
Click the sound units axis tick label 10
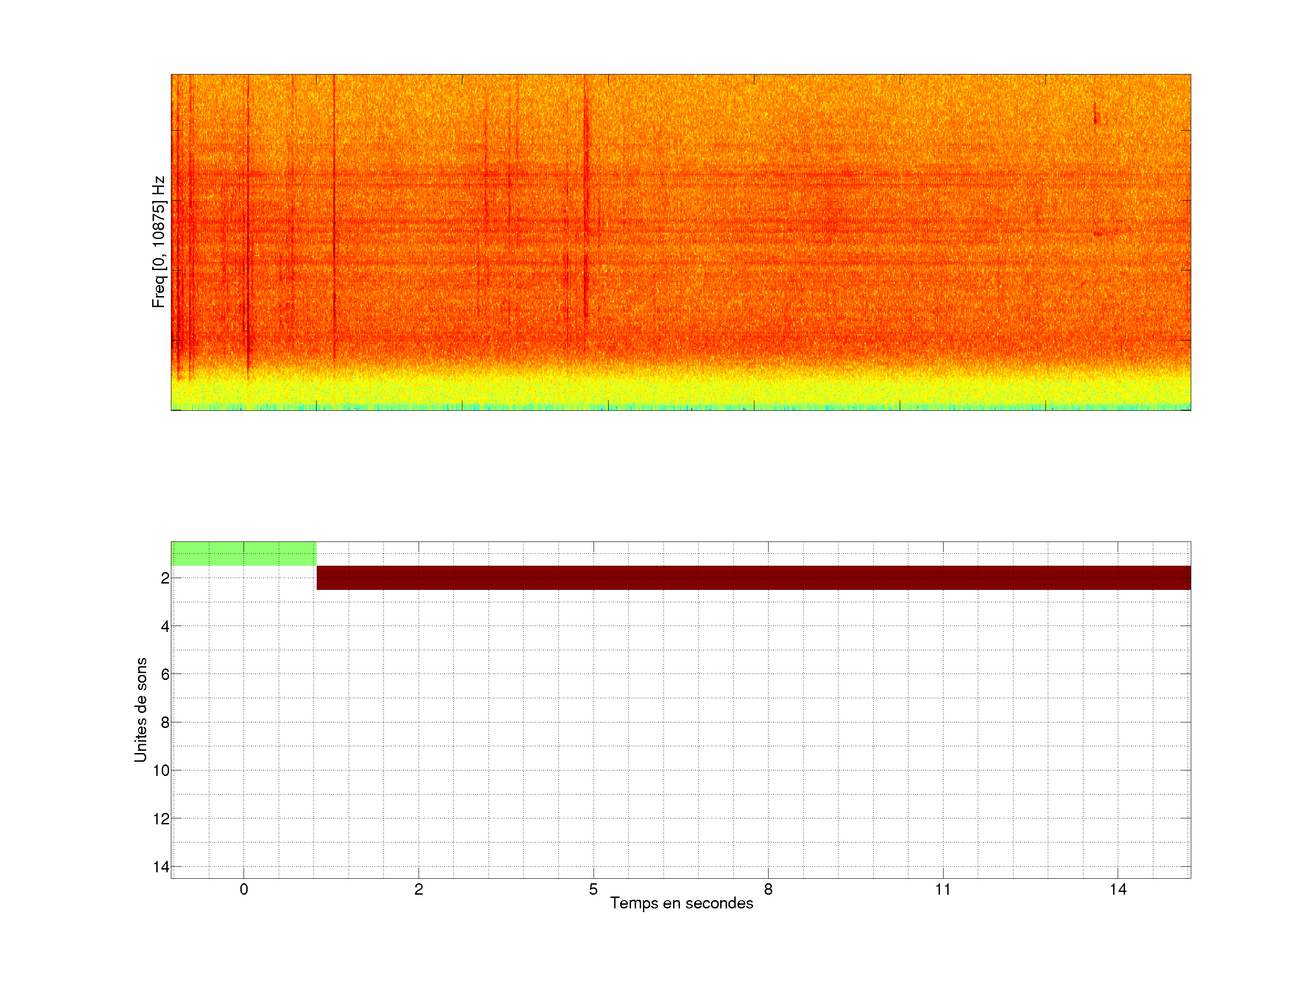pyautogui.click(x=161, y=770)
